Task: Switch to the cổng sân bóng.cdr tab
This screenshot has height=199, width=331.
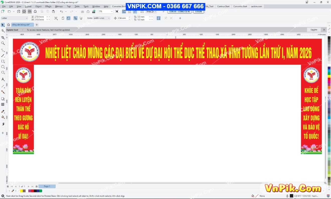Action: coord(22,25)
